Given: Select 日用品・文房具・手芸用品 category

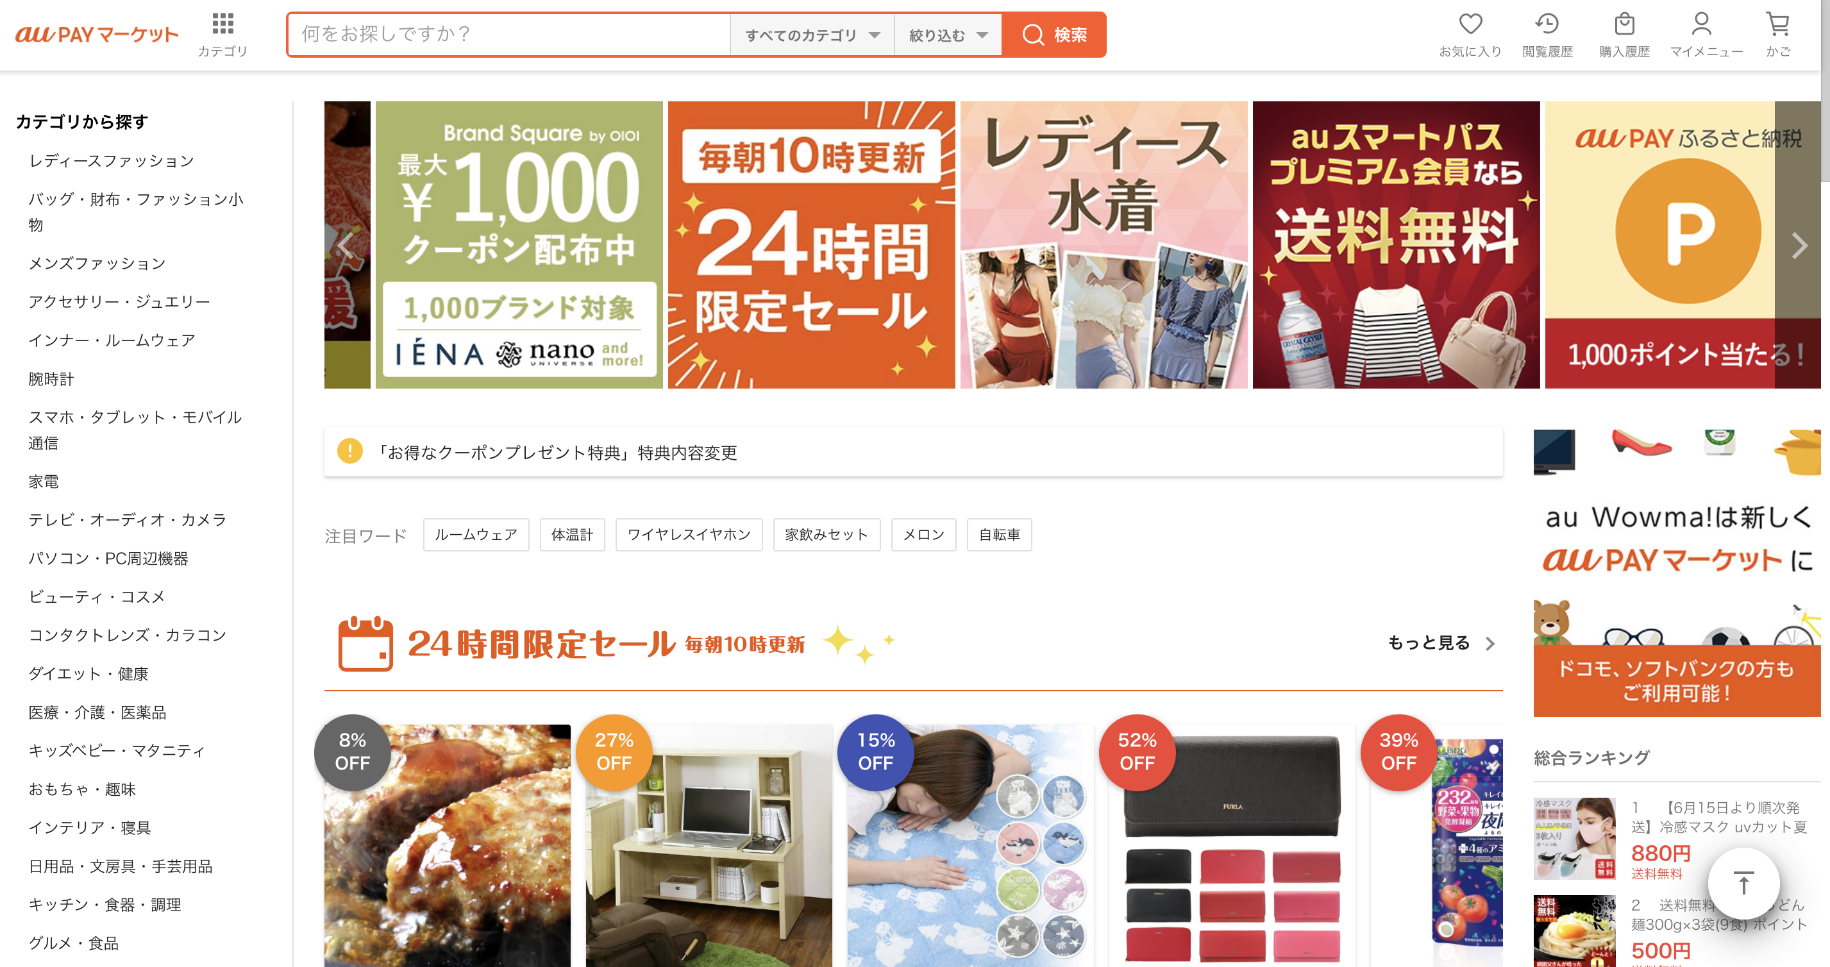Looking at the screenshot, I should [x=120, y=866].
